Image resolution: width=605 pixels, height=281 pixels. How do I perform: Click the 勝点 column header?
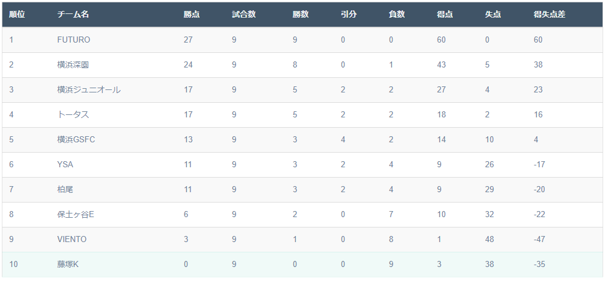click(192, 14)
